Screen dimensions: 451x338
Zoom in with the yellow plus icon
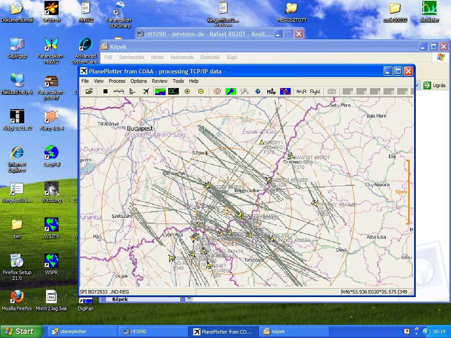tap(187, 92)
